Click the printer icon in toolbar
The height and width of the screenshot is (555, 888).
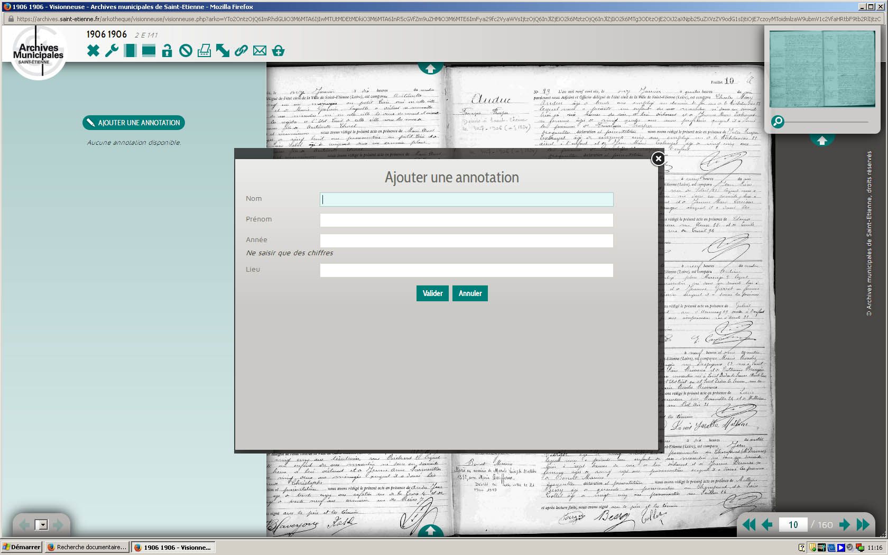(x=204, y=51)
